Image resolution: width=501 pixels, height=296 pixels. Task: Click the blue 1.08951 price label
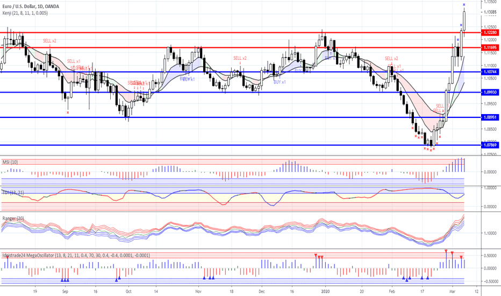point(490,117)
